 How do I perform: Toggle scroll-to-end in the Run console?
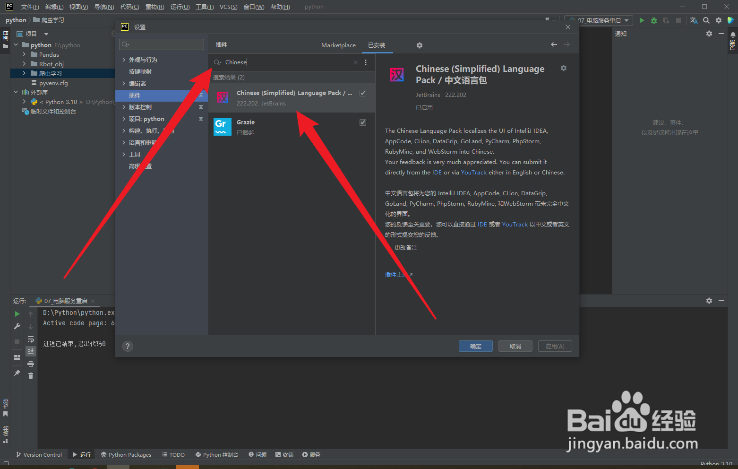pyautogui.click(x=31, y=351)
